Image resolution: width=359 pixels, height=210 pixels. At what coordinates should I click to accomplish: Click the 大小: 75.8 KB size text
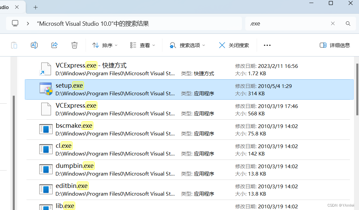point(251,134)
